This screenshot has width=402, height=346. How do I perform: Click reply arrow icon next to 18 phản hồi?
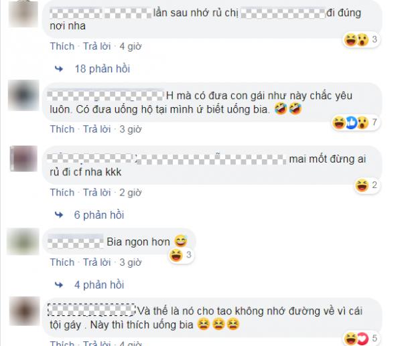[x=59, y=69]
